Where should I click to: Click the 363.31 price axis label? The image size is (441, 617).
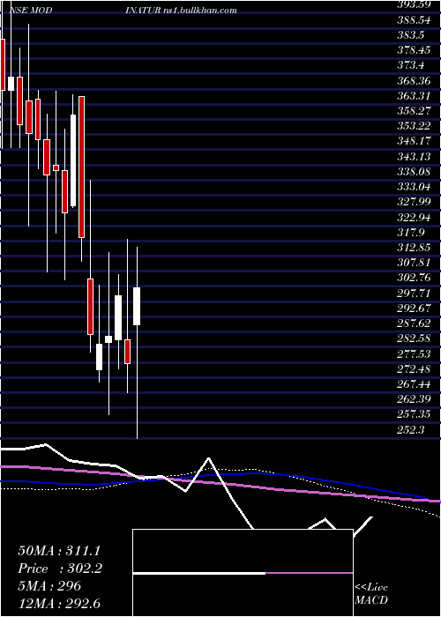pyautogui.click(x=415, y=95)
